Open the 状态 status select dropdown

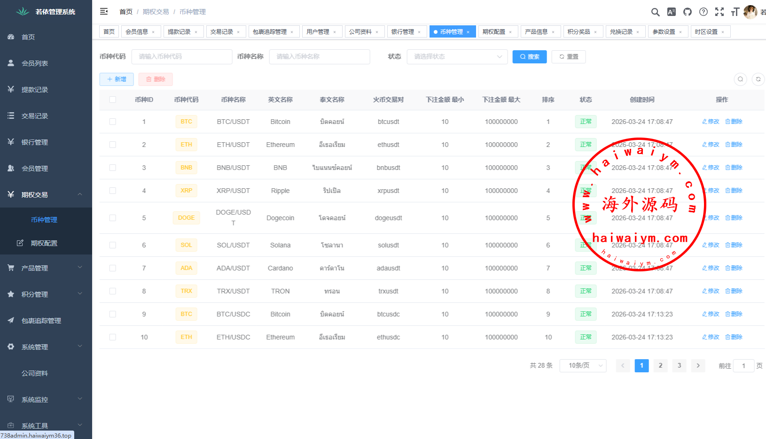click(x=457, y=57)
